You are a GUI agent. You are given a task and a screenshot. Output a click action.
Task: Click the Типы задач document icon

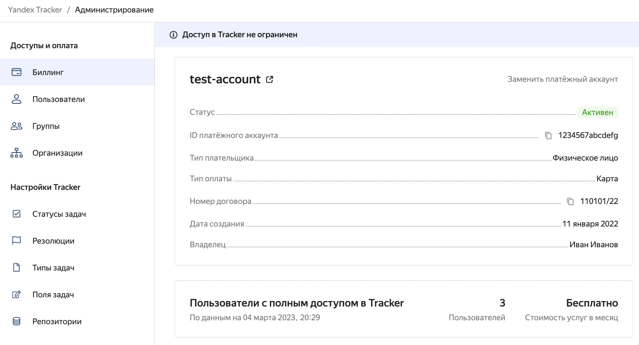(17, 267)
